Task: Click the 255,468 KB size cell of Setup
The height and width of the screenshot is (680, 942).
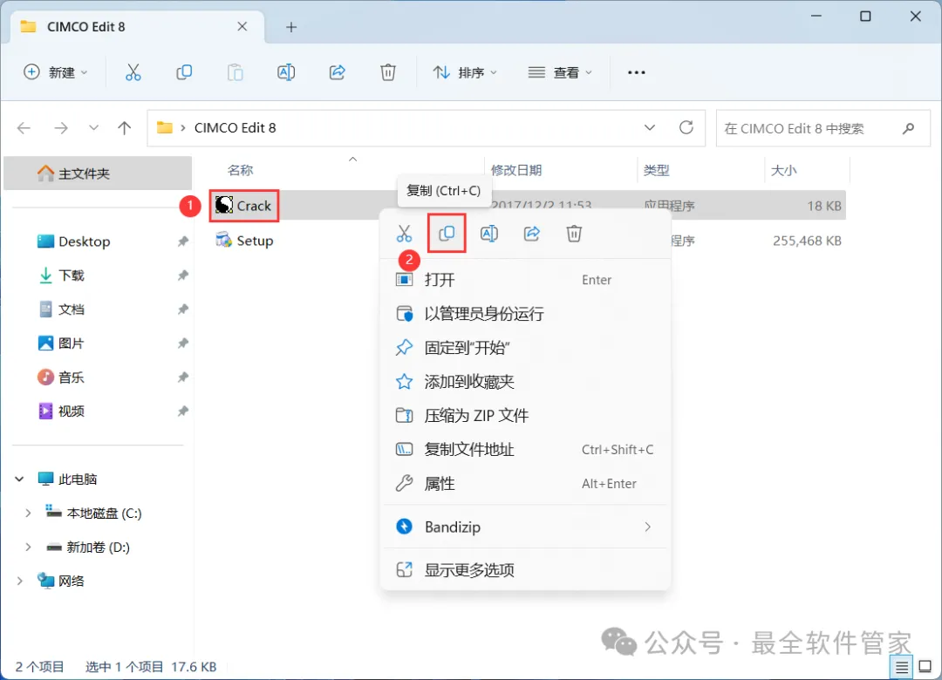Action: [807, 241]
